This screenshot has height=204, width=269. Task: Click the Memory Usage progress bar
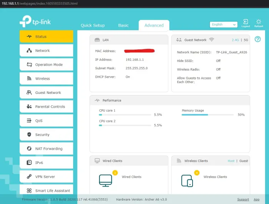208,115
